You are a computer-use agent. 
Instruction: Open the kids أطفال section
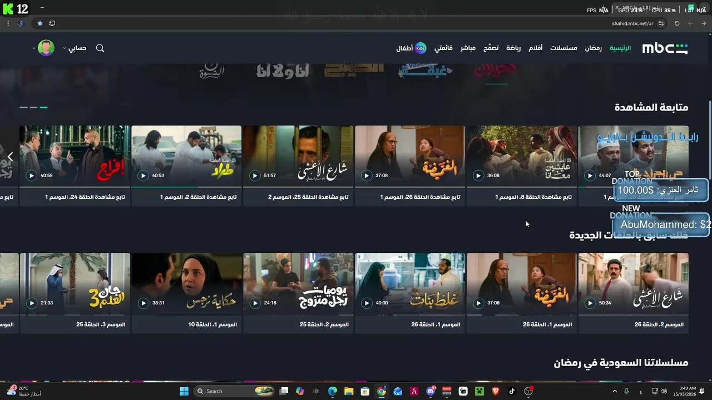(x=411, y=48)
